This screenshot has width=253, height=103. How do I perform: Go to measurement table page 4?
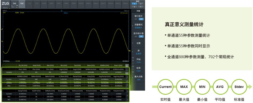coord(127,96)
